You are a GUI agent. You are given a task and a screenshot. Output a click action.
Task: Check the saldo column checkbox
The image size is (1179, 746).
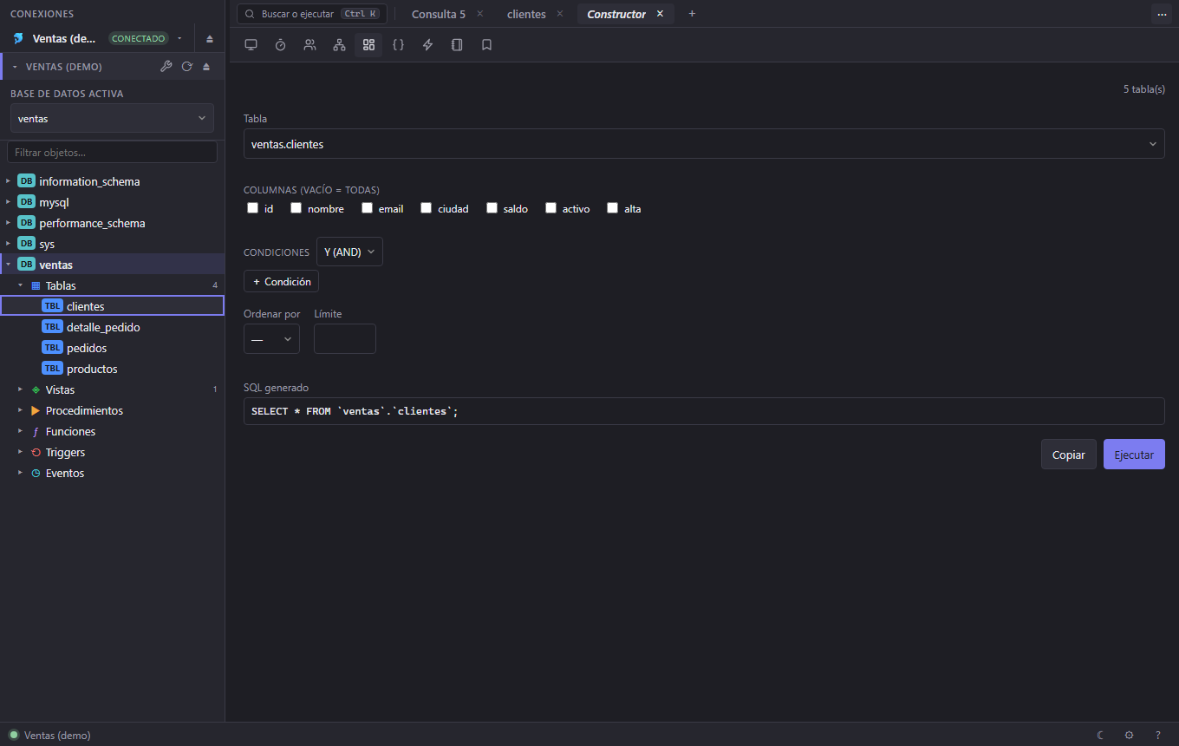tap(492, 208)
